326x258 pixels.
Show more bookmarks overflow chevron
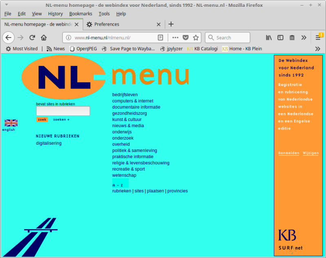pos(318,49)
